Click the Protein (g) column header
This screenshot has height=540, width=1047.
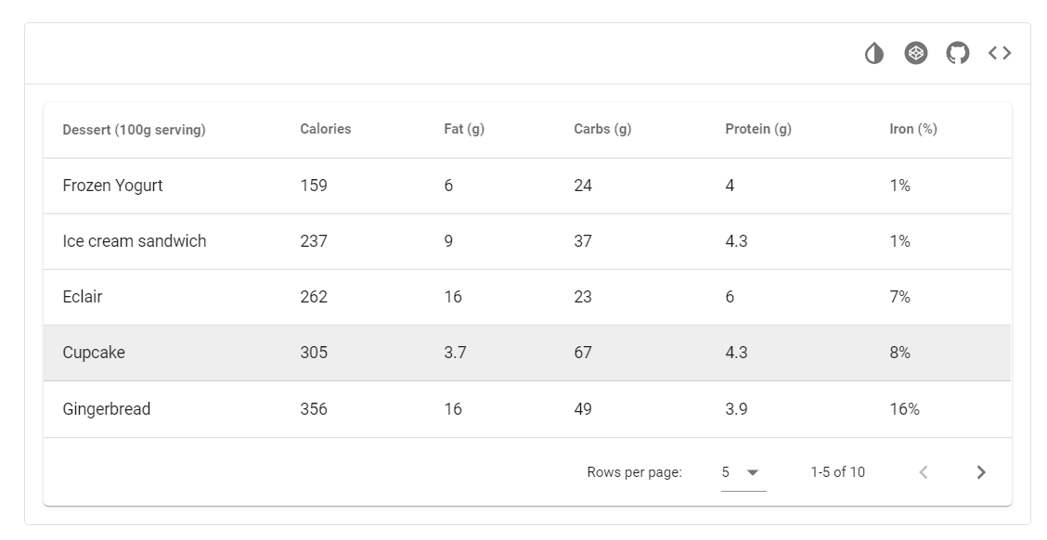click(758, 129)
